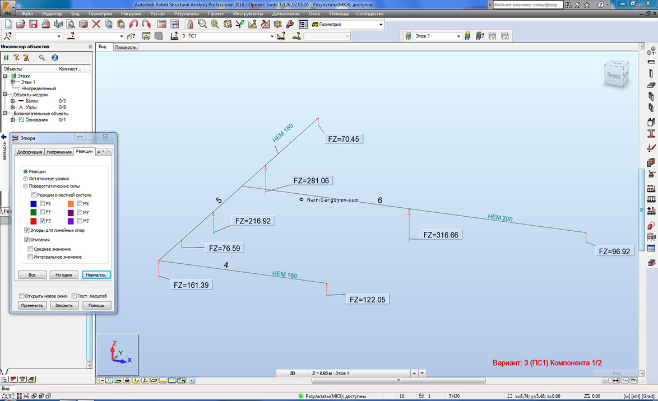Screen dimensions: 658x401
Task: Click the blue FX color swatch
Action: [34, 204]
